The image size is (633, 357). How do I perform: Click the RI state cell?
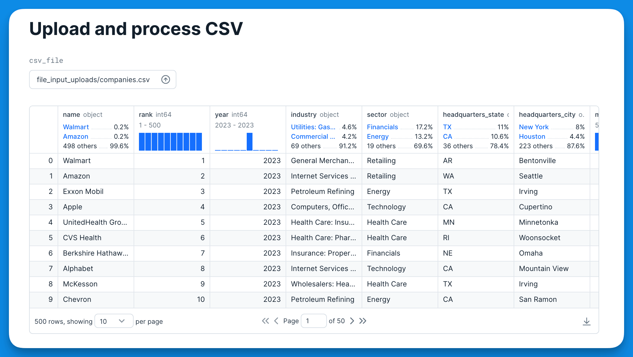pos(476,238)
